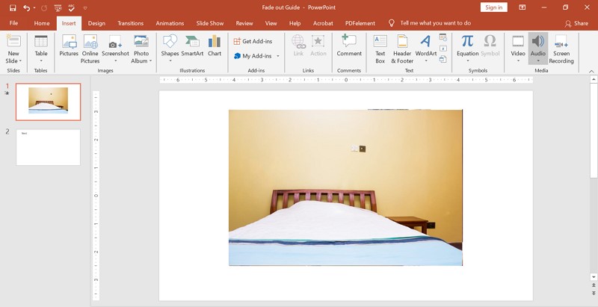Open the Shapes gallery
The height and width of the screenshot is (307, 598).
pos(170,45)
